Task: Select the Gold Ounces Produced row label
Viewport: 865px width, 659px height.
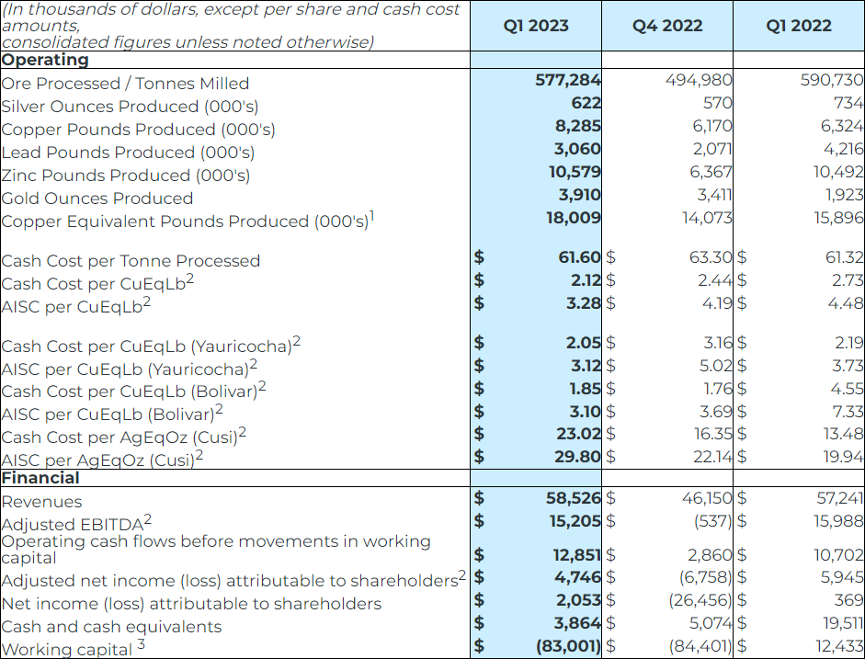Action: (97, 199)
